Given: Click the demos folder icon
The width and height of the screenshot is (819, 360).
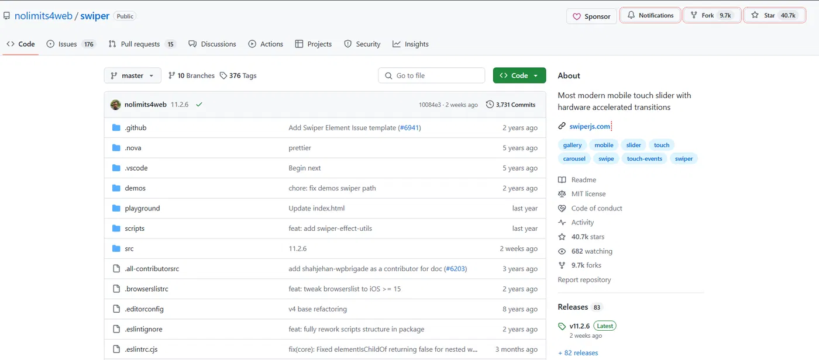Looking at the screenshot, I should pyautogui.click(x=116, y=188).
